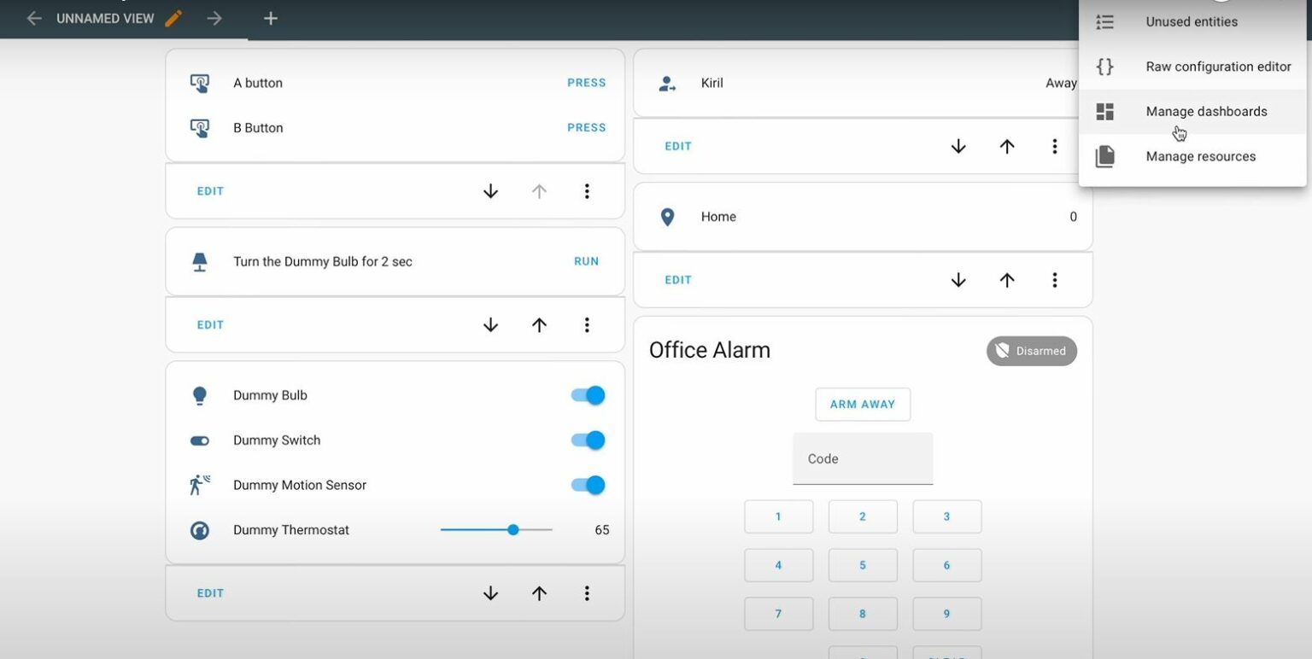
Task: Adjust the Dummy Thermostat slider
Action: pyautogui.click(x=513, y=530)
